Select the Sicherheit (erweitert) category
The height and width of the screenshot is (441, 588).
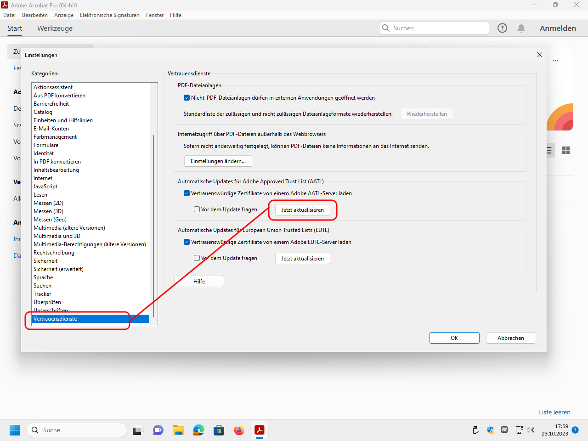click(58, 269)
